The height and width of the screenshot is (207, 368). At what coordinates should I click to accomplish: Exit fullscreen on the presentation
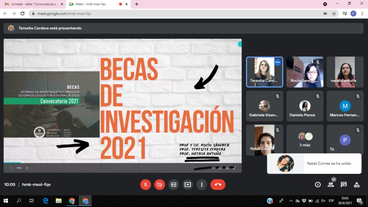pyautogui.click(x=234, y=168)
